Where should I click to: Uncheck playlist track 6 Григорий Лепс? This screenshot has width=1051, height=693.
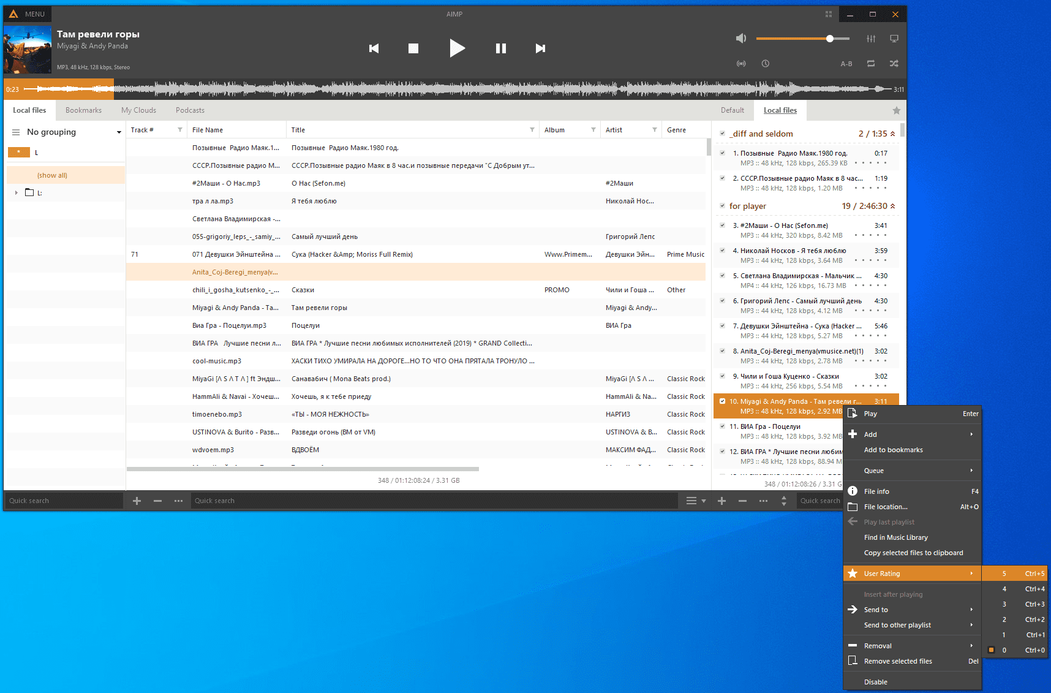(723, 301)
